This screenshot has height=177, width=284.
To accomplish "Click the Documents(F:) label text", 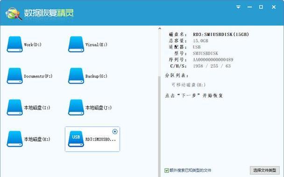I will [x=38, y=76].
